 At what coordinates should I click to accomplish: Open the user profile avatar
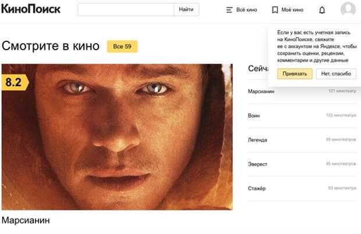(348, 9)
